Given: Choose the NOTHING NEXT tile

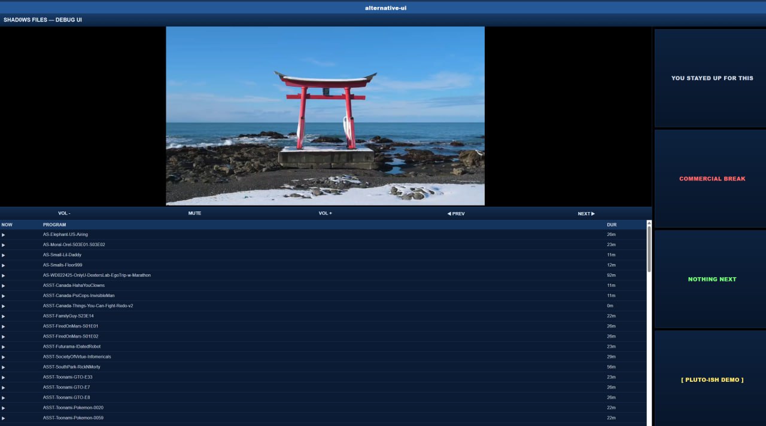Looking at the screenshot, I should (712, 279).
